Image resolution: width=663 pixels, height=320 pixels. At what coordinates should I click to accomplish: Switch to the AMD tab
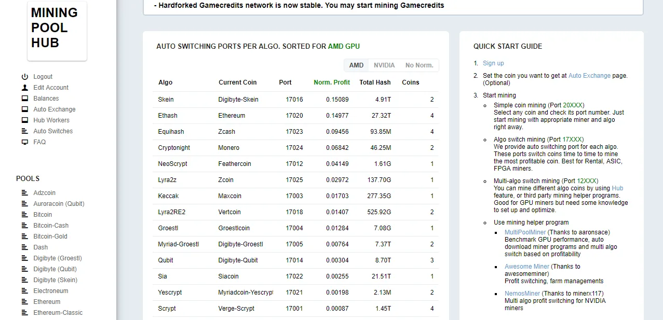(x=356, y=65)
